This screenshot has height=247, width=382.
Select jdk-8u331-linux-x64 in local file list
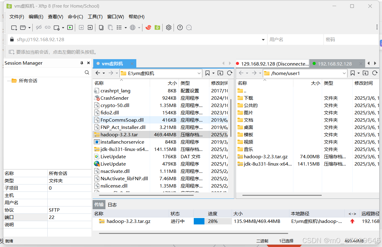160,149
